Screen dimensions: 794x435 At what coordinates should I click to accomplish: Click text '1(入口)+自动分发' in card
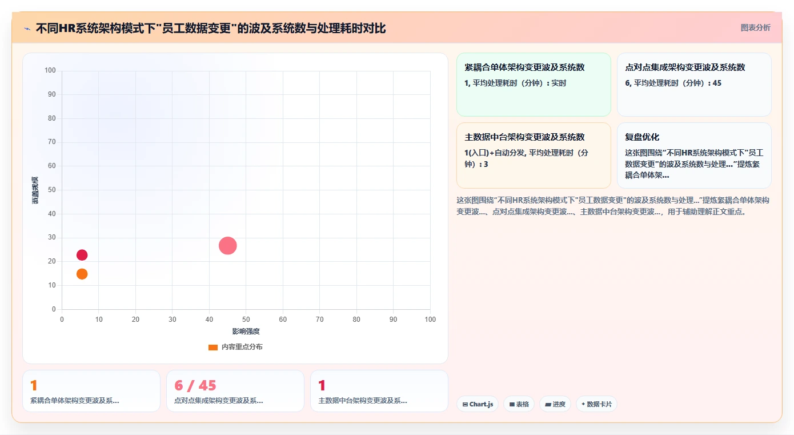click(x=495, y=153)
